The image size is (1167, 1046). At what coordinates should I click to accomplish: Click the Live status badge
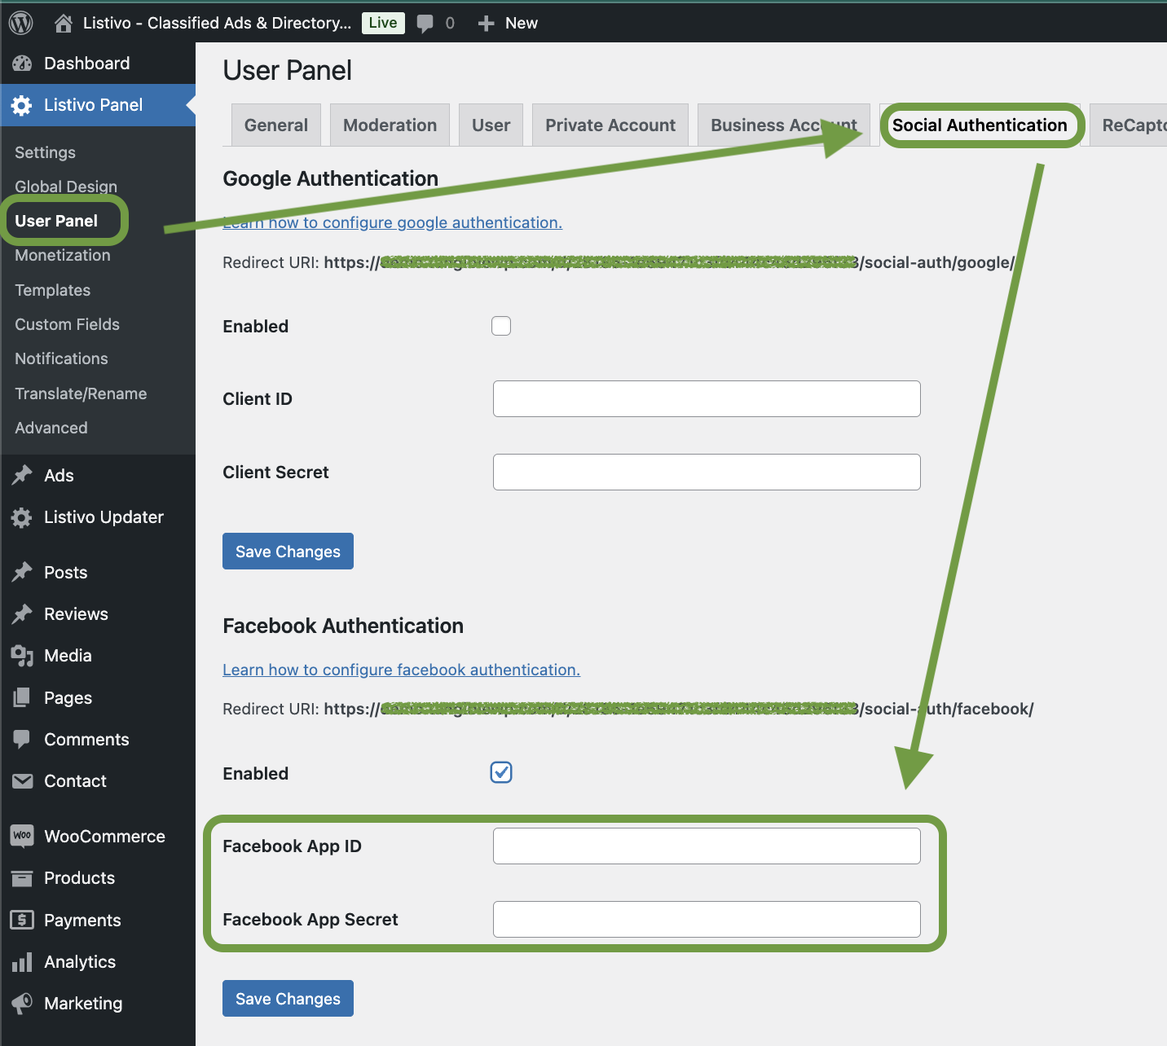(x=383, y=23)
